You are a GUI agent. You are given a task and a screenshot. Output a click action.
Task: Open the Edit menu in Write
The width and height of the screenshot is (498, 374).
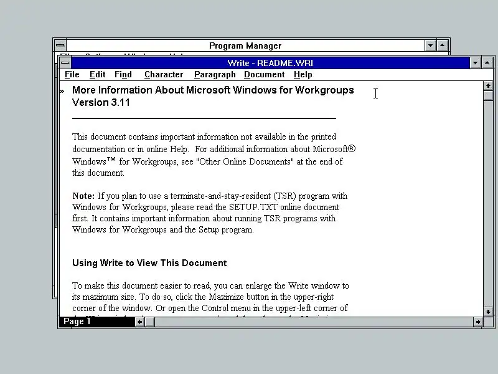pyautogui.click(x=97, y=74)
